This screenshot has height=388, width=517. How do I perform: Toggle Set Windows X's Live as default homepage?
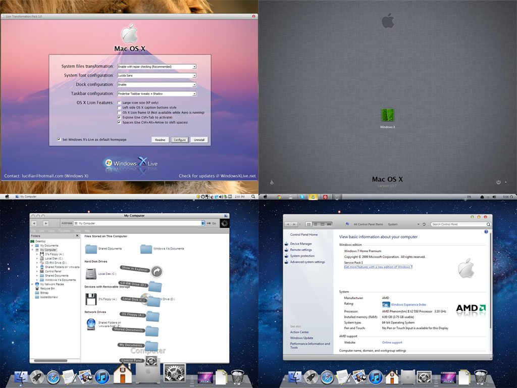59,139
